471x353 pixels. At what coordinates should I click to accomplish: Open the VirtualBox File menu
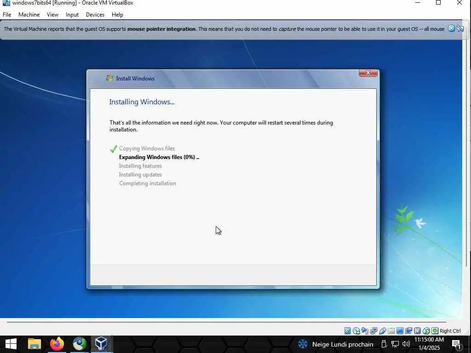(7, 15)
